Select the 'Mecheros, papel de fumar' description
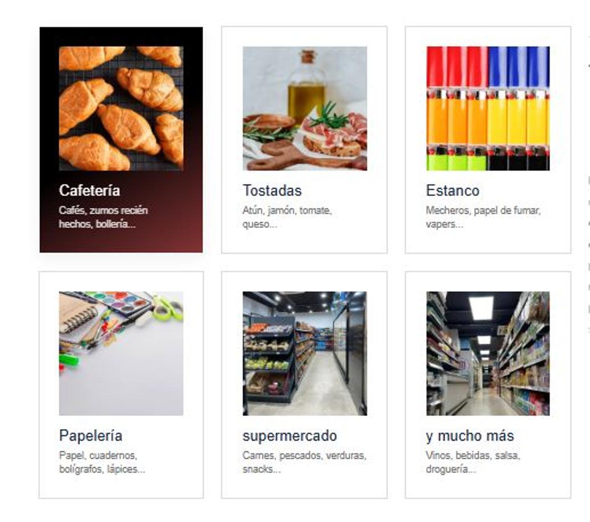 (483, 217)
